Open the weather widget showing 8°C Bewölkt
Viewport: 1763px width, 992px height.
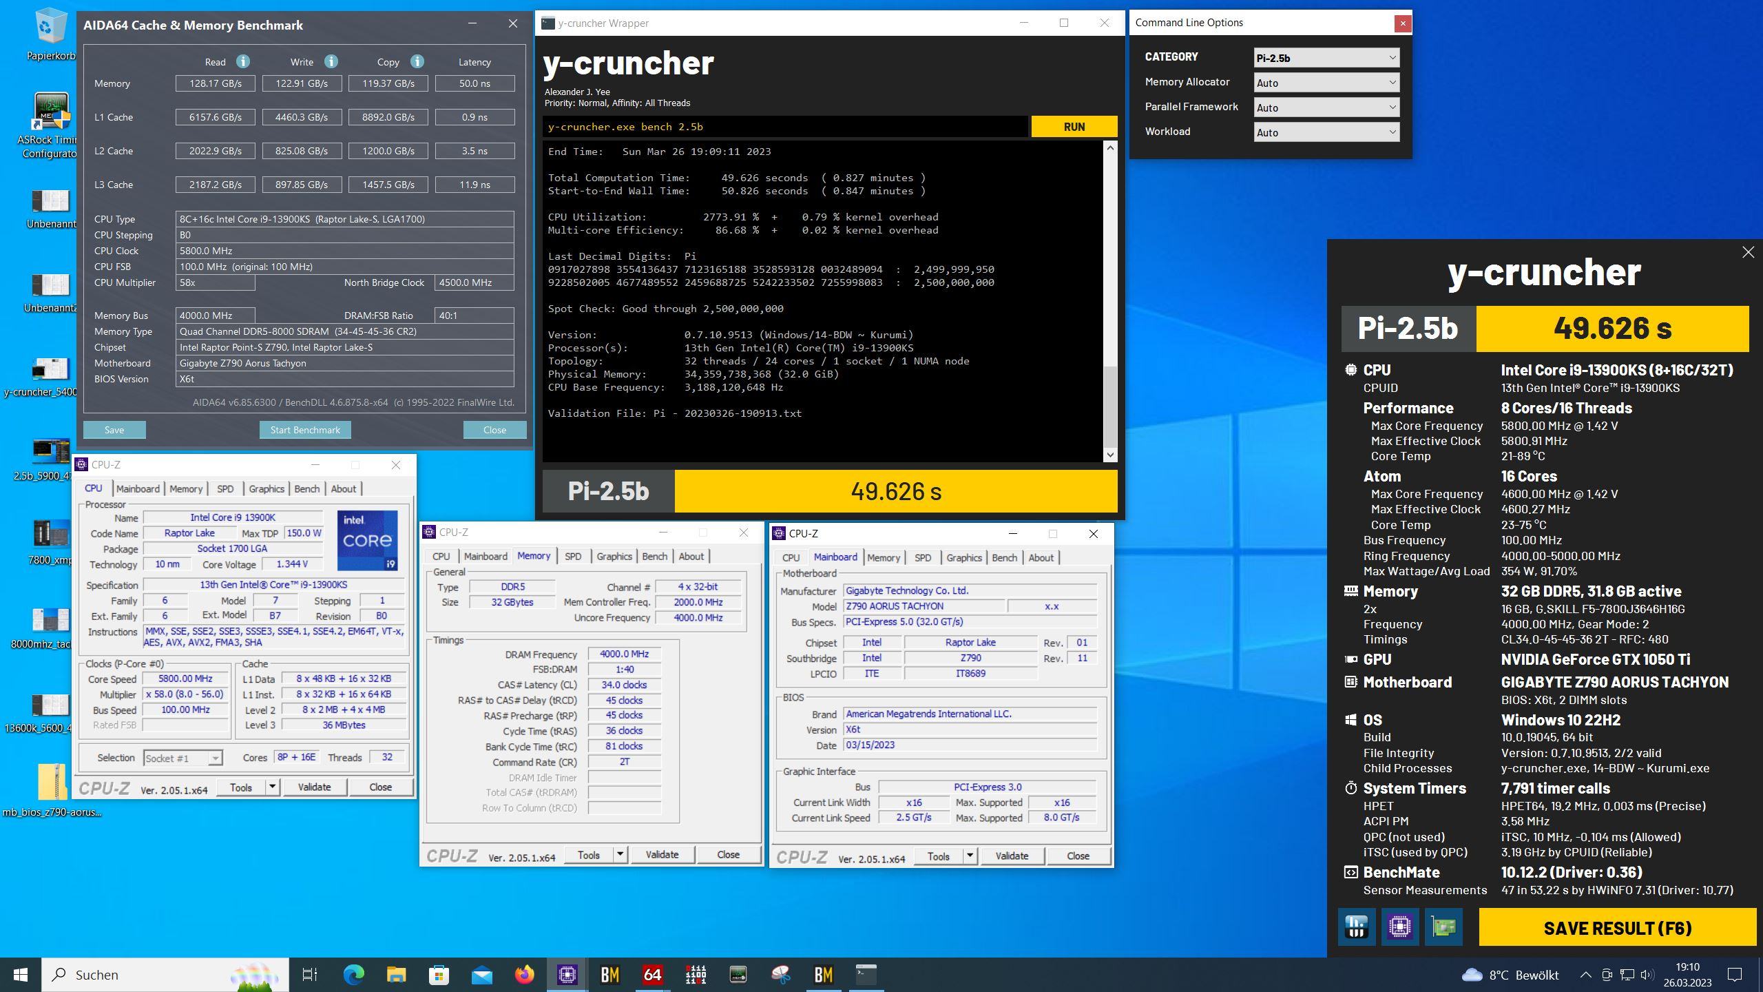click(1510, 974)
